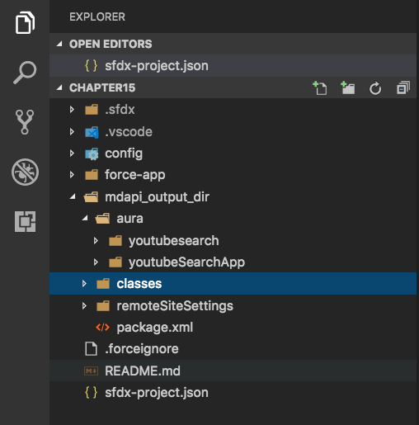The width and height of the screenshot is (419, 425).
Task: Open the Extensions view icon
Action: tap(25, 221)
